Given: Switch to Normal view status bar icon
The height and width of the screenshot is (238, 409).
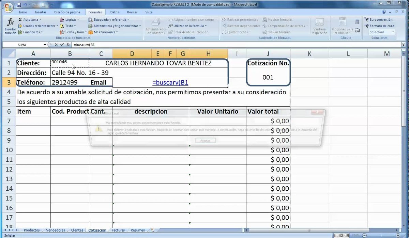Looking at the screenshot, I should [336, 235].
